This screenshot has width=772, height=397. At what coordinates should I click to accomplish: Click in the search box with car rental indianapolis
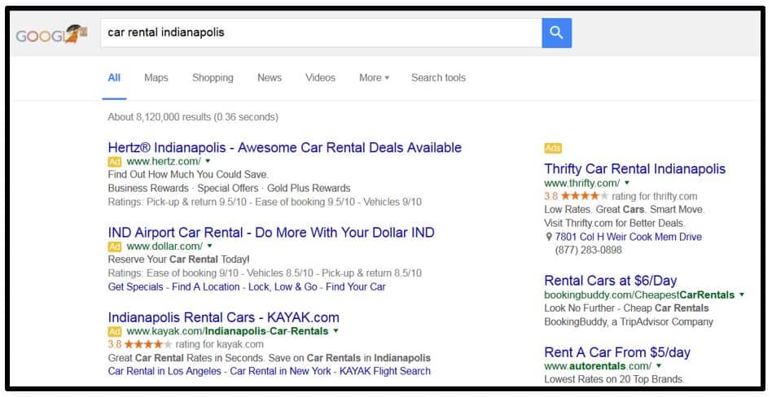[321, 33]
